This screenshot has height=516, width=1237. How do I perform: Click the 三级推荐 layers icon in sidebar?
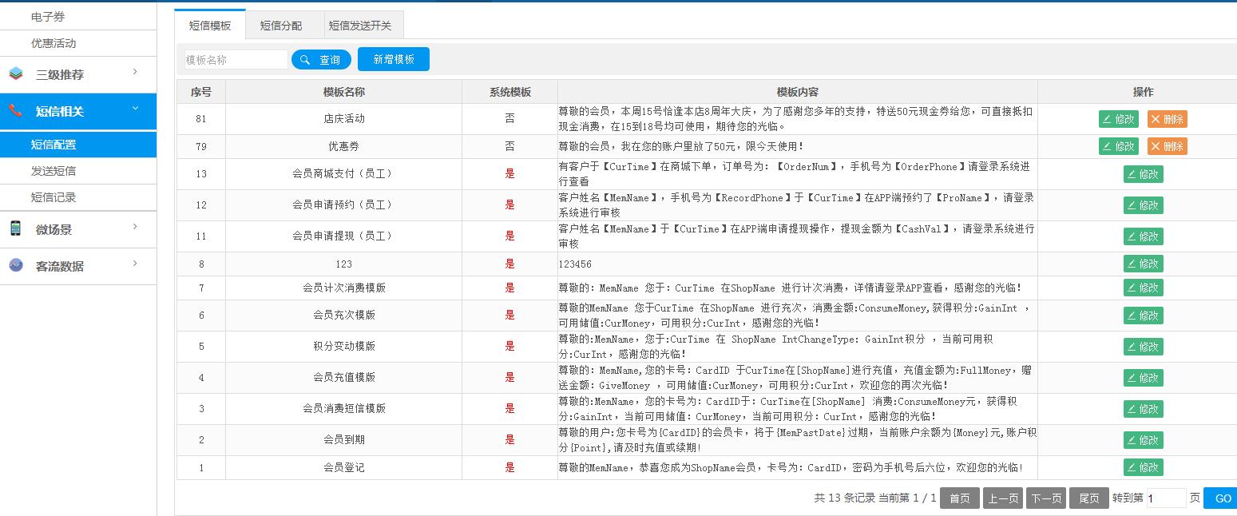point(16,74)
